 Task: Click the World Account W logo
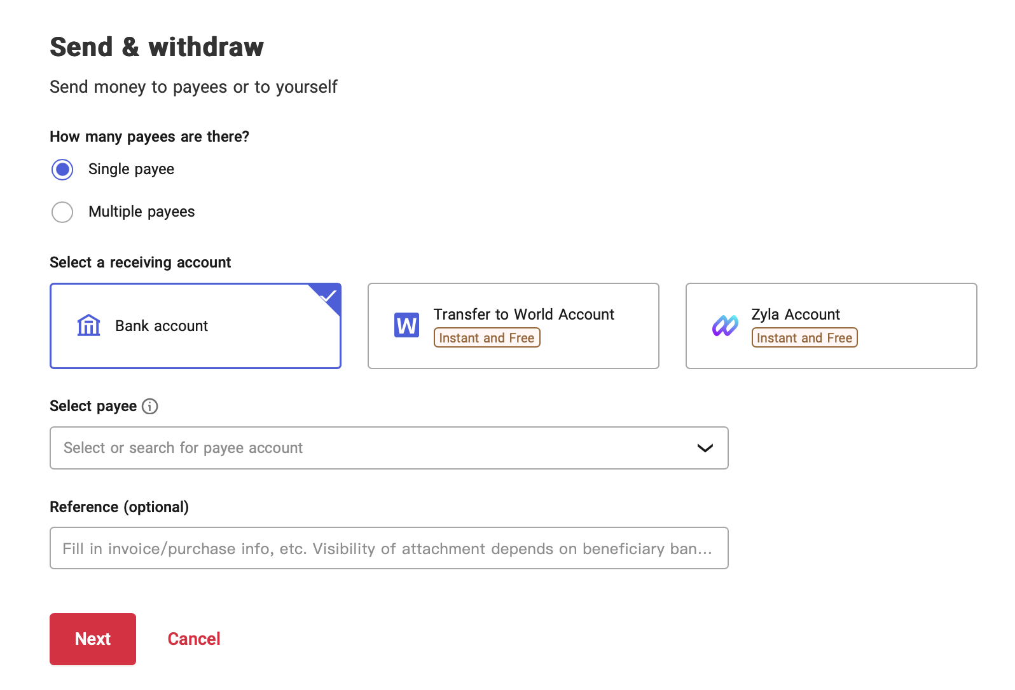pos(406,325)
